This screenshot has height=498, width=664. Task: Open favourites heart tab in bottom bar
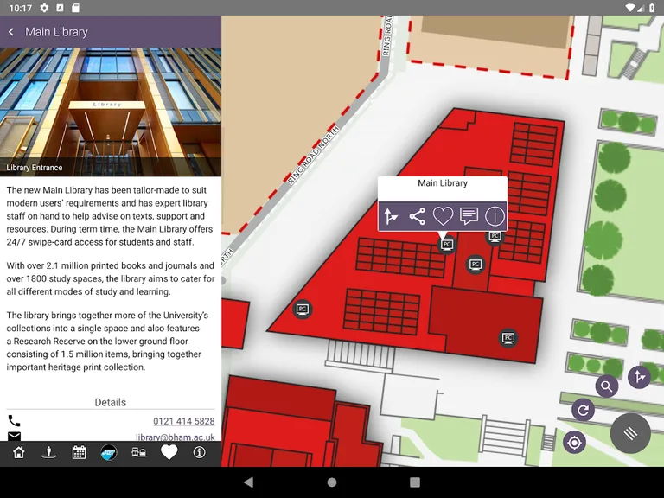169,452
